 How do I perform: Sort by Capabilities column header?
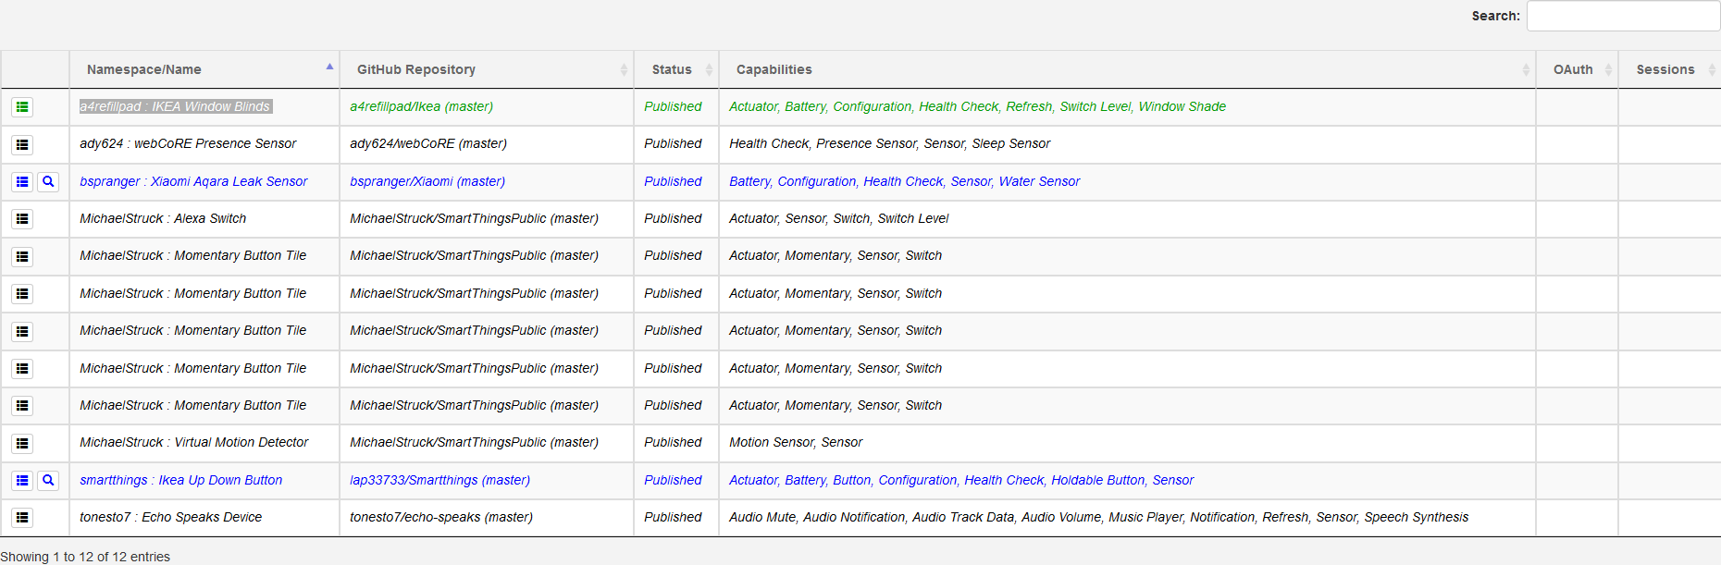coord(774,69)
